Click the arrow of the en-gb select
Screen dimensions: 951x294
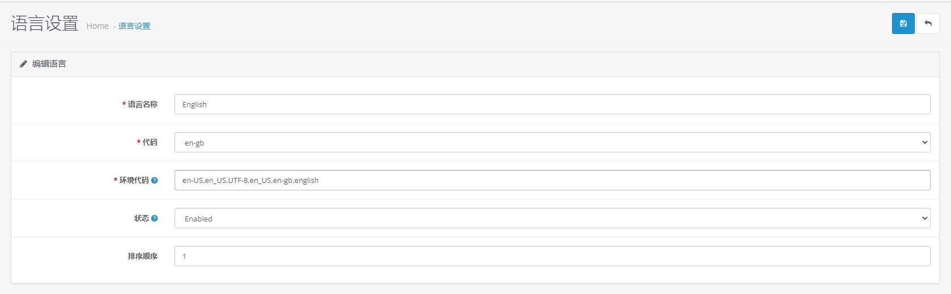[925, 142]
